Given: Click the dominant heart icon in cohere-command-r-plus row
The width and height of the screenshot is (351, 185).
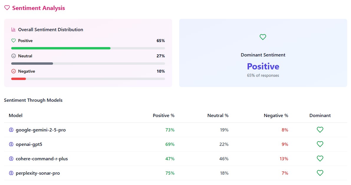Looking at the screenshot, I should [x=320, y=159].
